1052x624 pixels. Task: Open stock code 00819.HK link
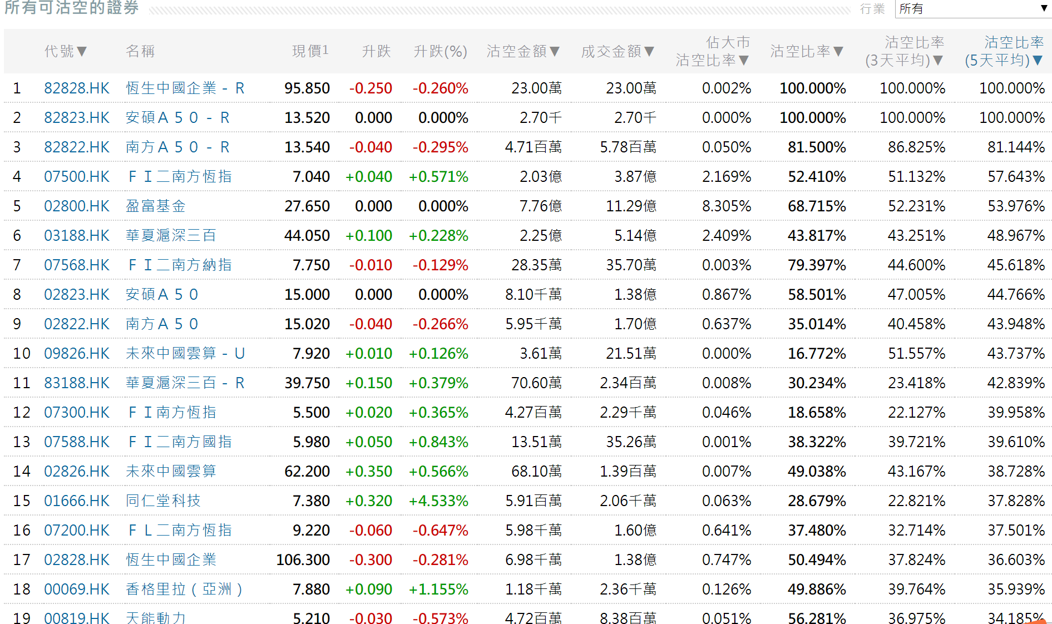pyautogui.click(x=77, y=617)
